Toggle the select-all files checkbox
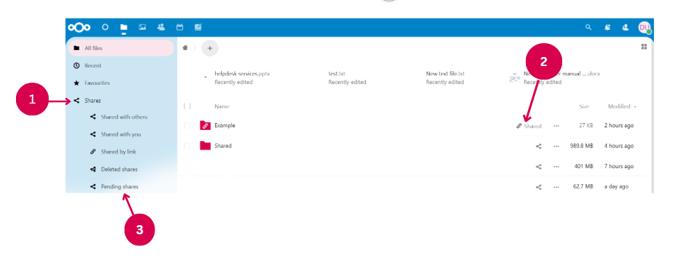This screenshot has height=269, width=695. click(x=187, y=106)
